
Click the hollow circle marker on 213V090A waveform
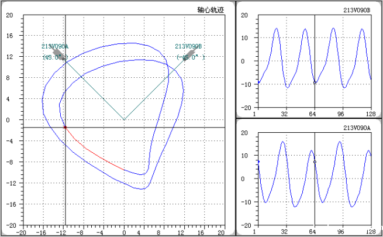[315, 162]
